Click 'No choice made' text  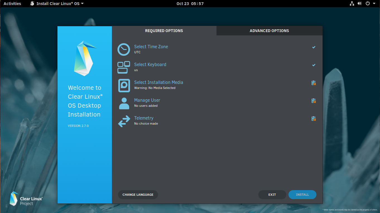pos(146,124)
